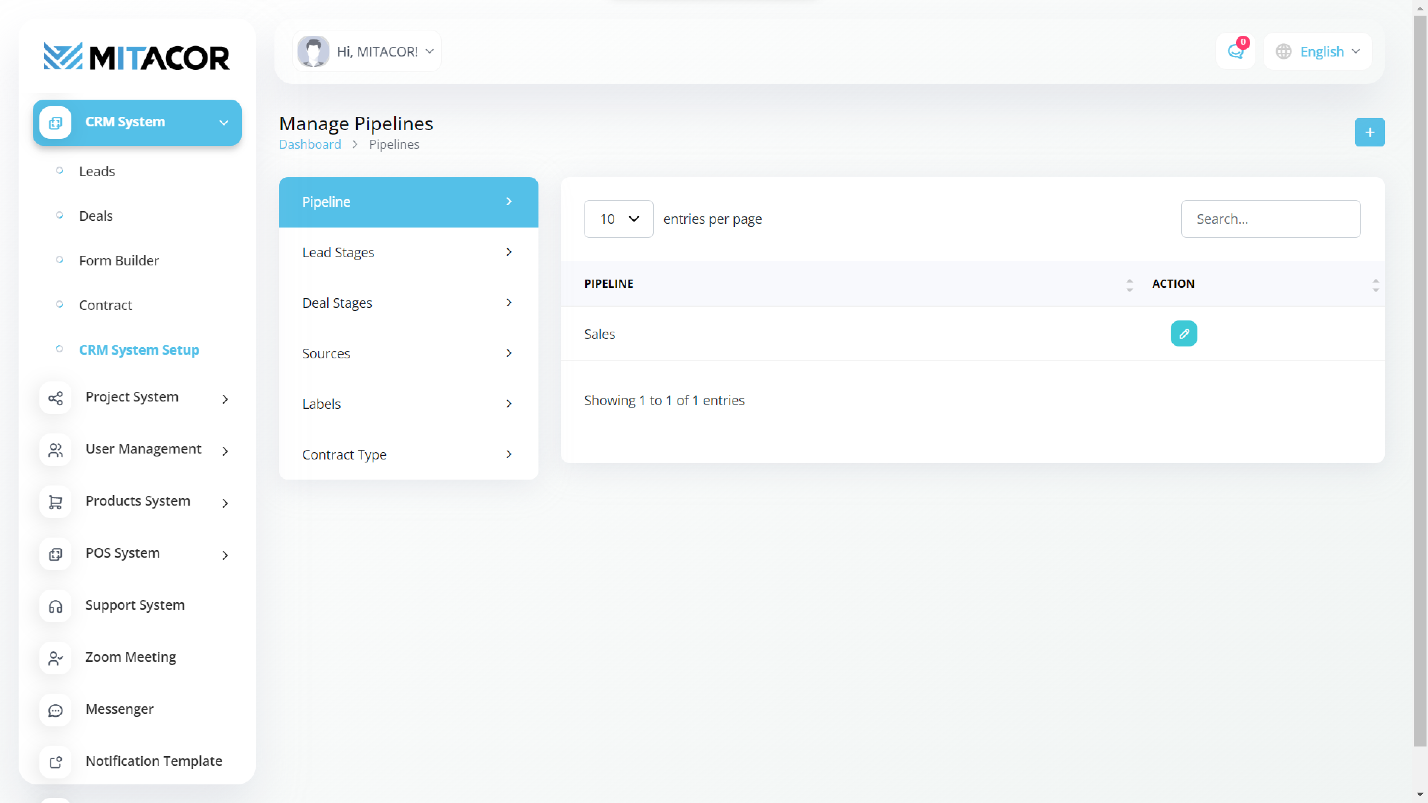
Task: Open the messages chat bubble icon
Action: (x=1235, y=52)
